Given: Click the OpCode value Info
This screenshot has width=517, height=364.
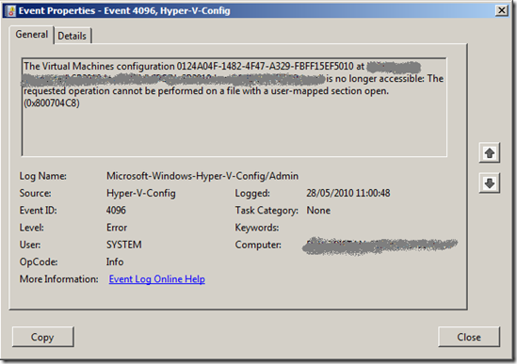Looking at the screenshot, I should [x=115, y=261].
